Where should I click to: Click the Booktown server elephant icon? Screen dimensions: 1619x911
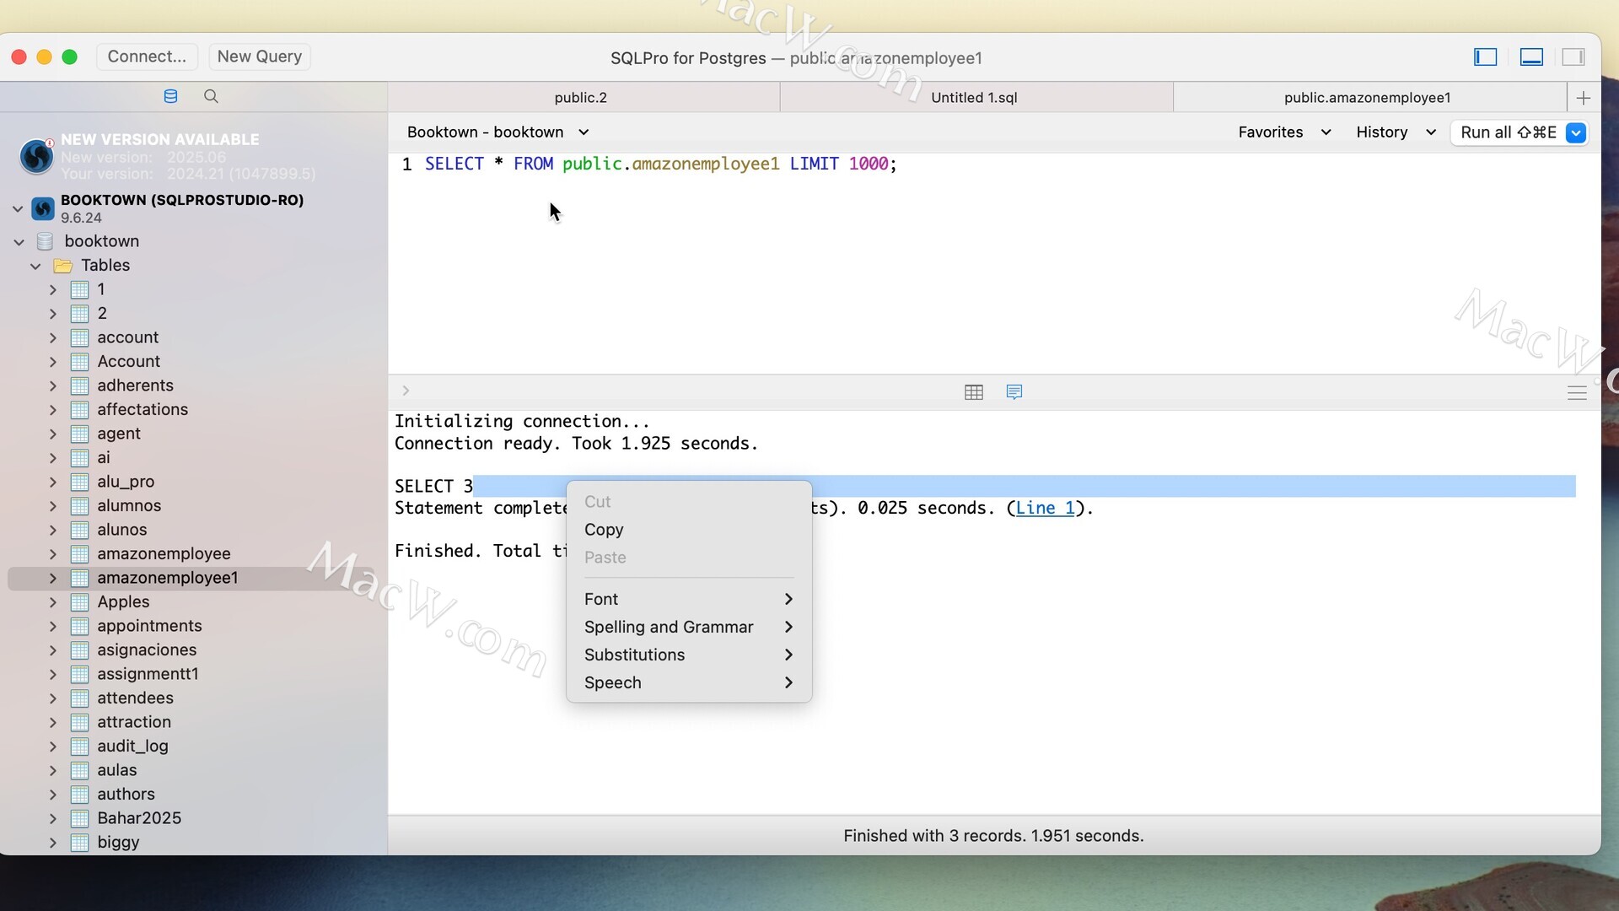pos(43,208)
